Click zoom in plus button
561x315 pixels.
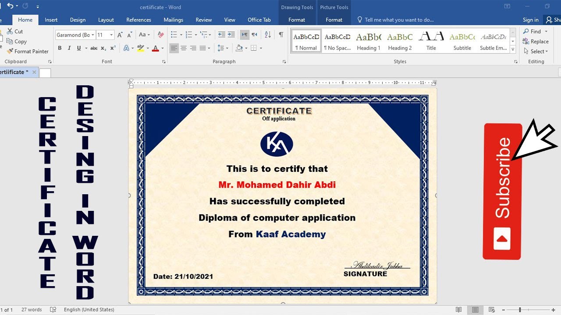tap(554, 310)
